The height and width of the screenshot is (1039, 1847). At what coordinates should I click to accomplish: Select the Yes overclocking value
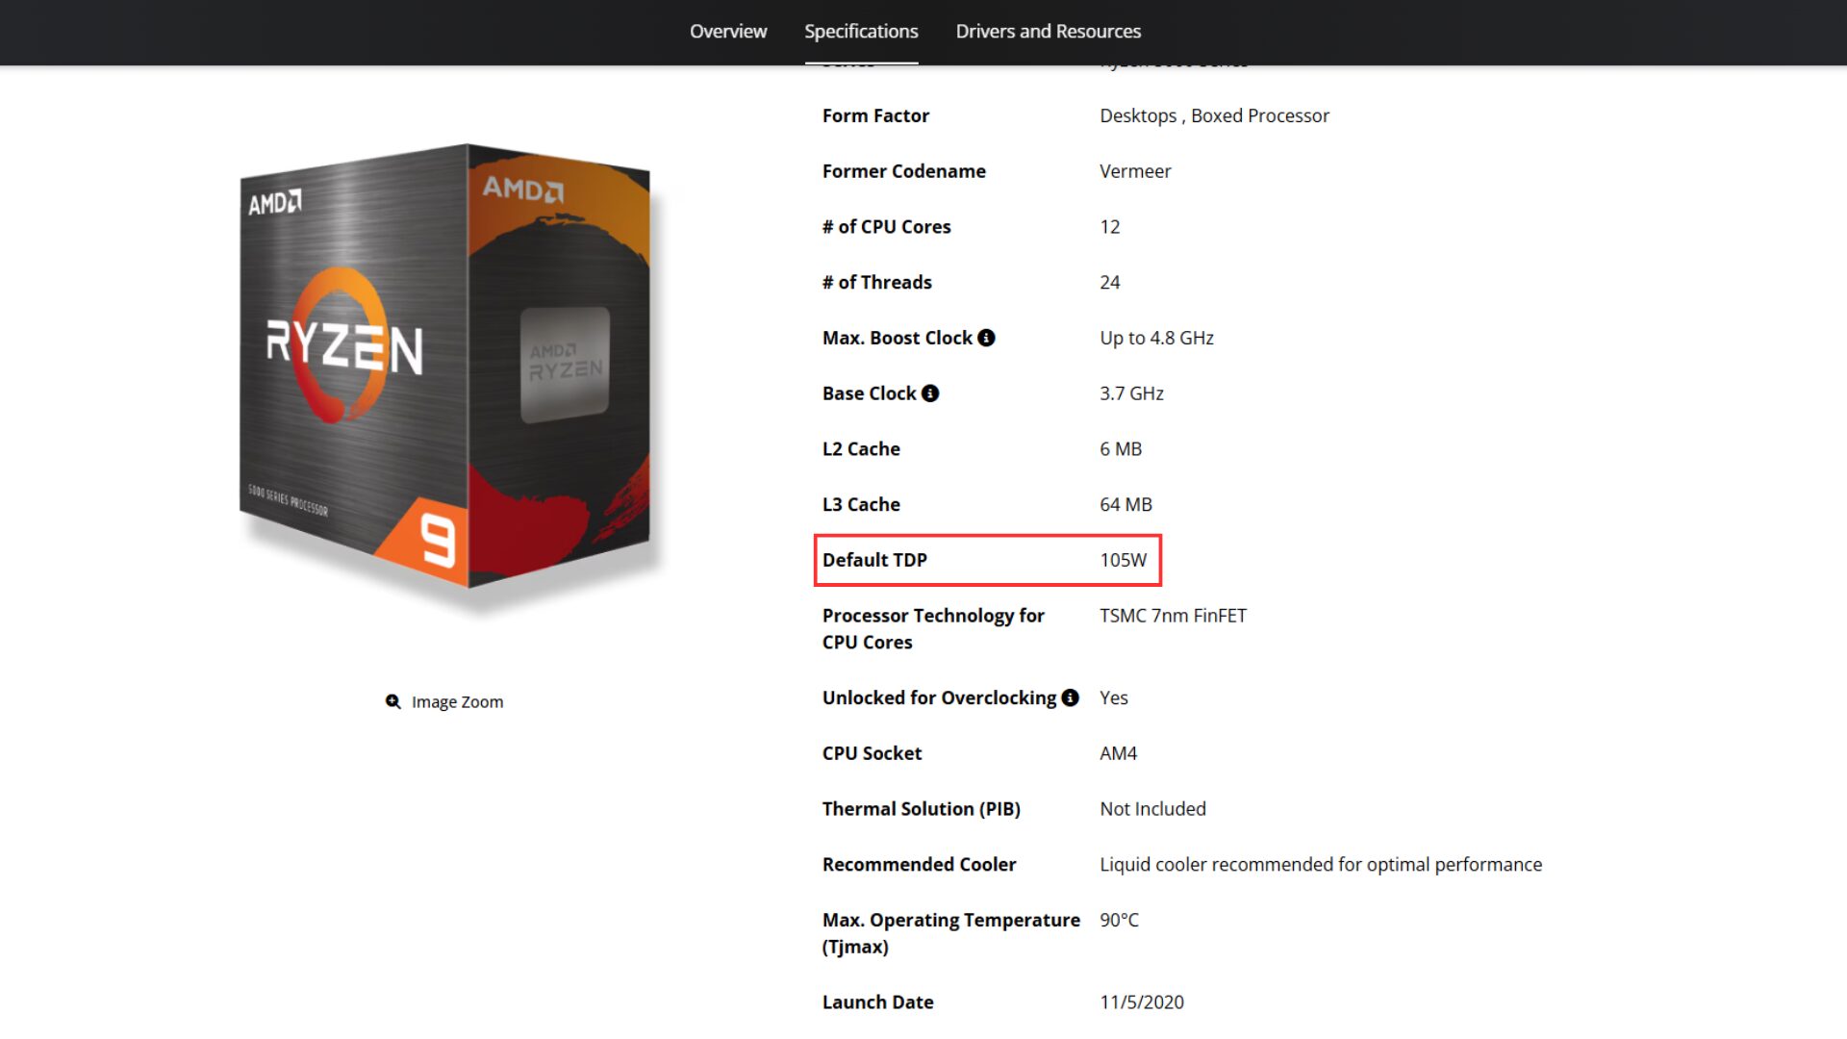point(1113,697)
